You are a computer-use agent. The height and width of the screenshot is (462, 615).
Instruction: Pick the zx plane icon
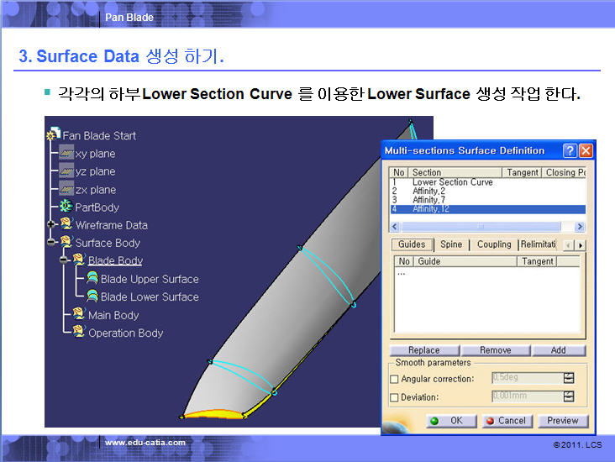pos(66,190)
